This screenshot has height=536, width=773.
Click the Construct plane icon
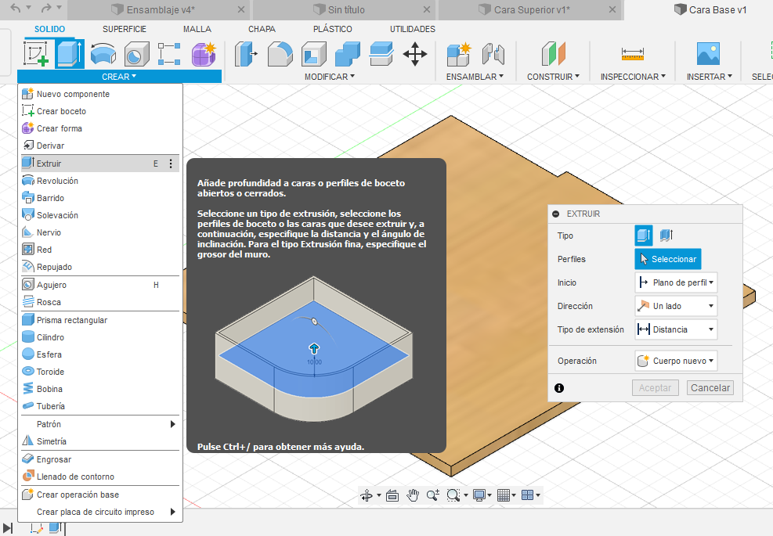point(554,54)
